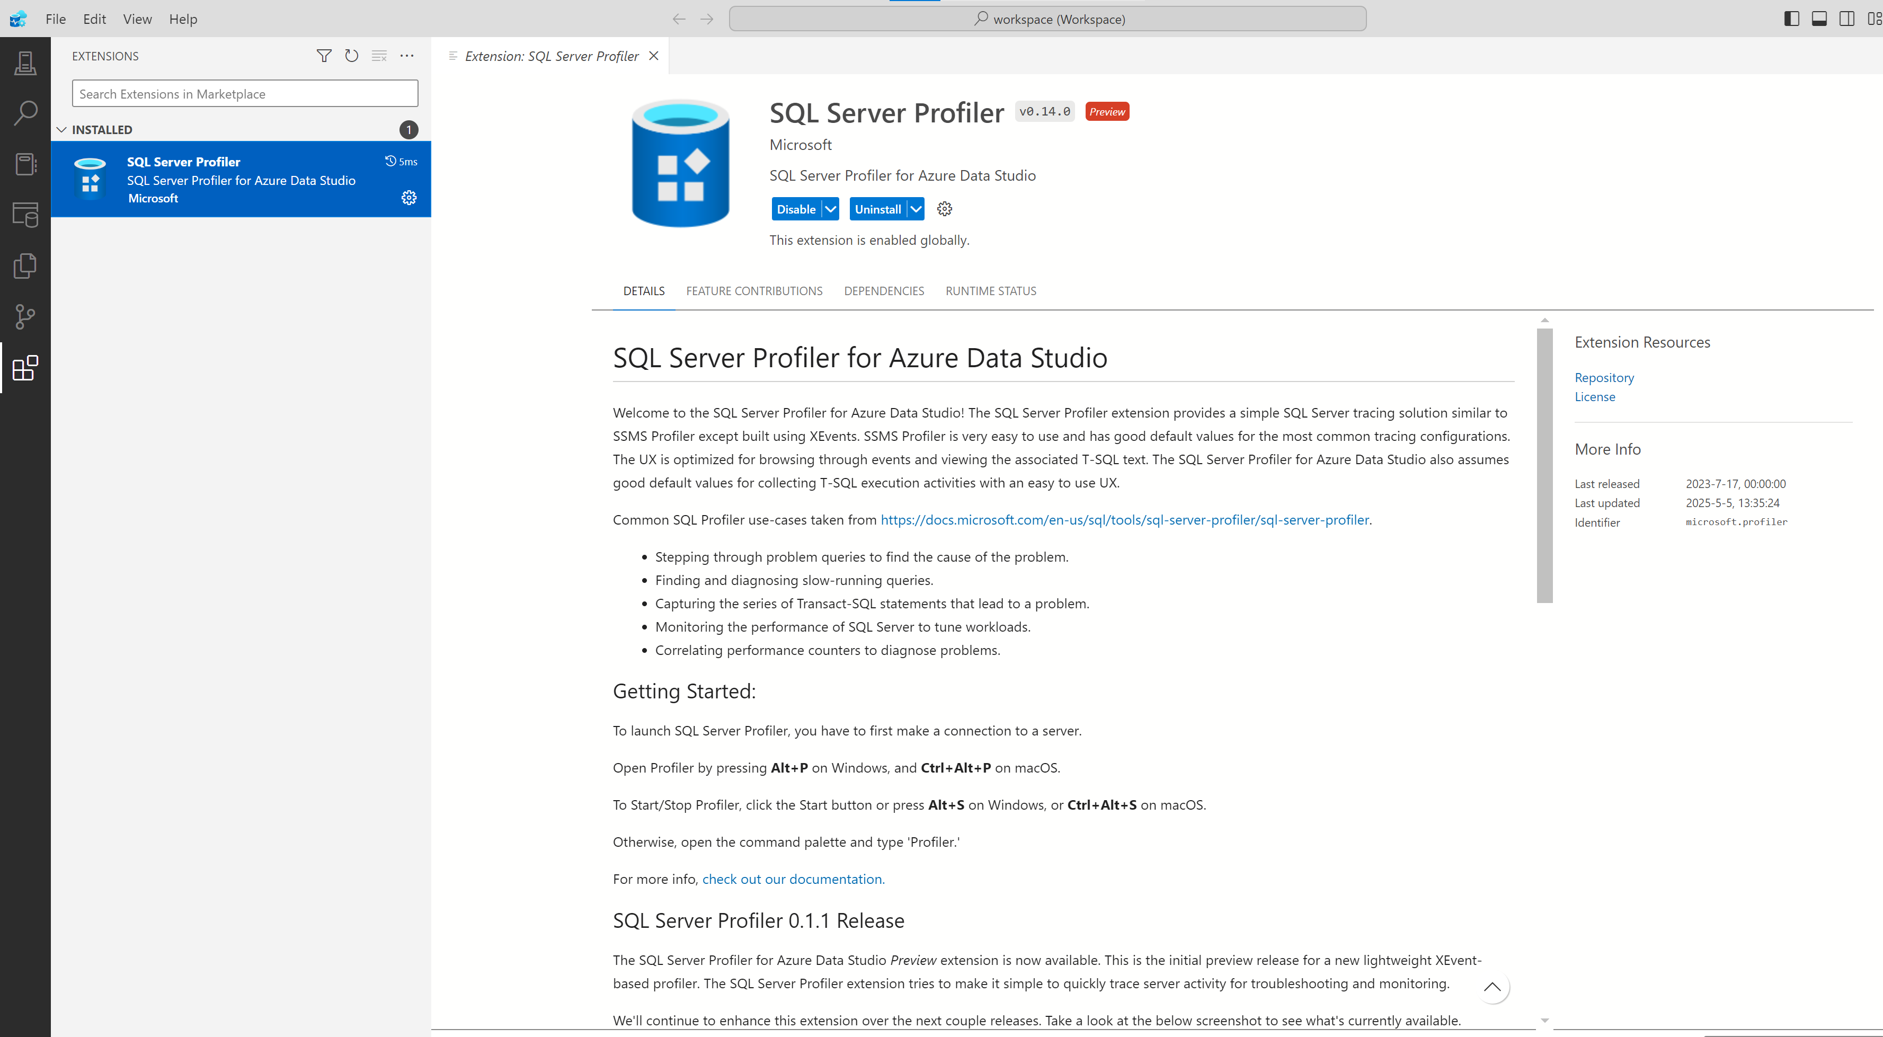
Task: Go forward with the navigation arrow
Action: [x=707, y=19]
